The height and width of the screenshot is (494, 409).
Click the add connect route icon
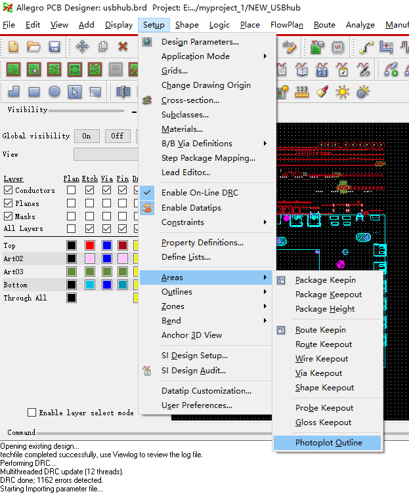click(366, 47)
